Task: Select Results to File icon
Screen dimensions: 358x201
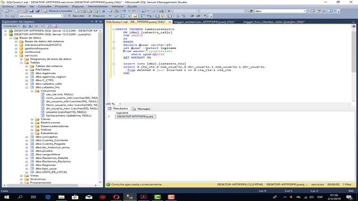Action: click(x=169, y=16)
